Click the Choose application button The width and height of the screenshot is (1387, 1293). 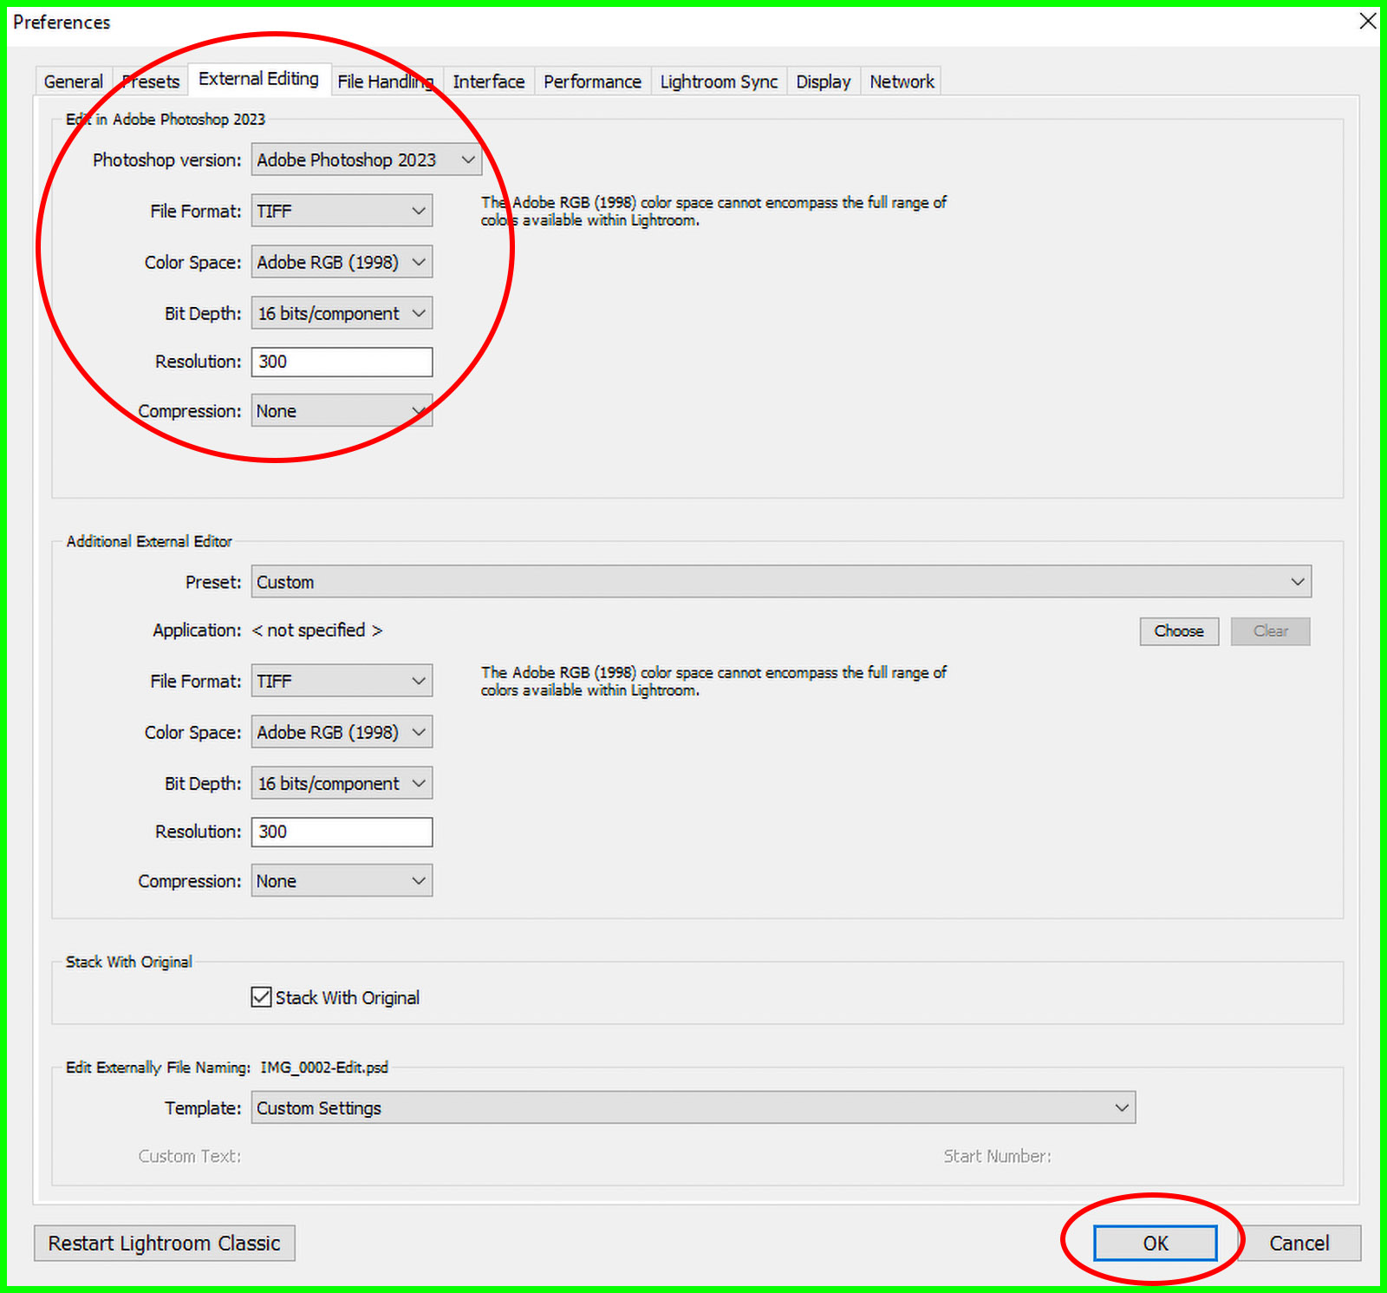[x=1178, y=631]
